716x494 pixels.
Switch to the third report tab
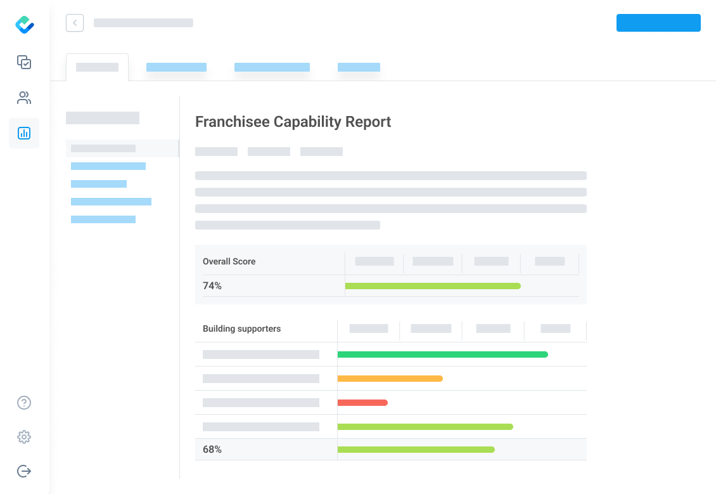(272, 67)
